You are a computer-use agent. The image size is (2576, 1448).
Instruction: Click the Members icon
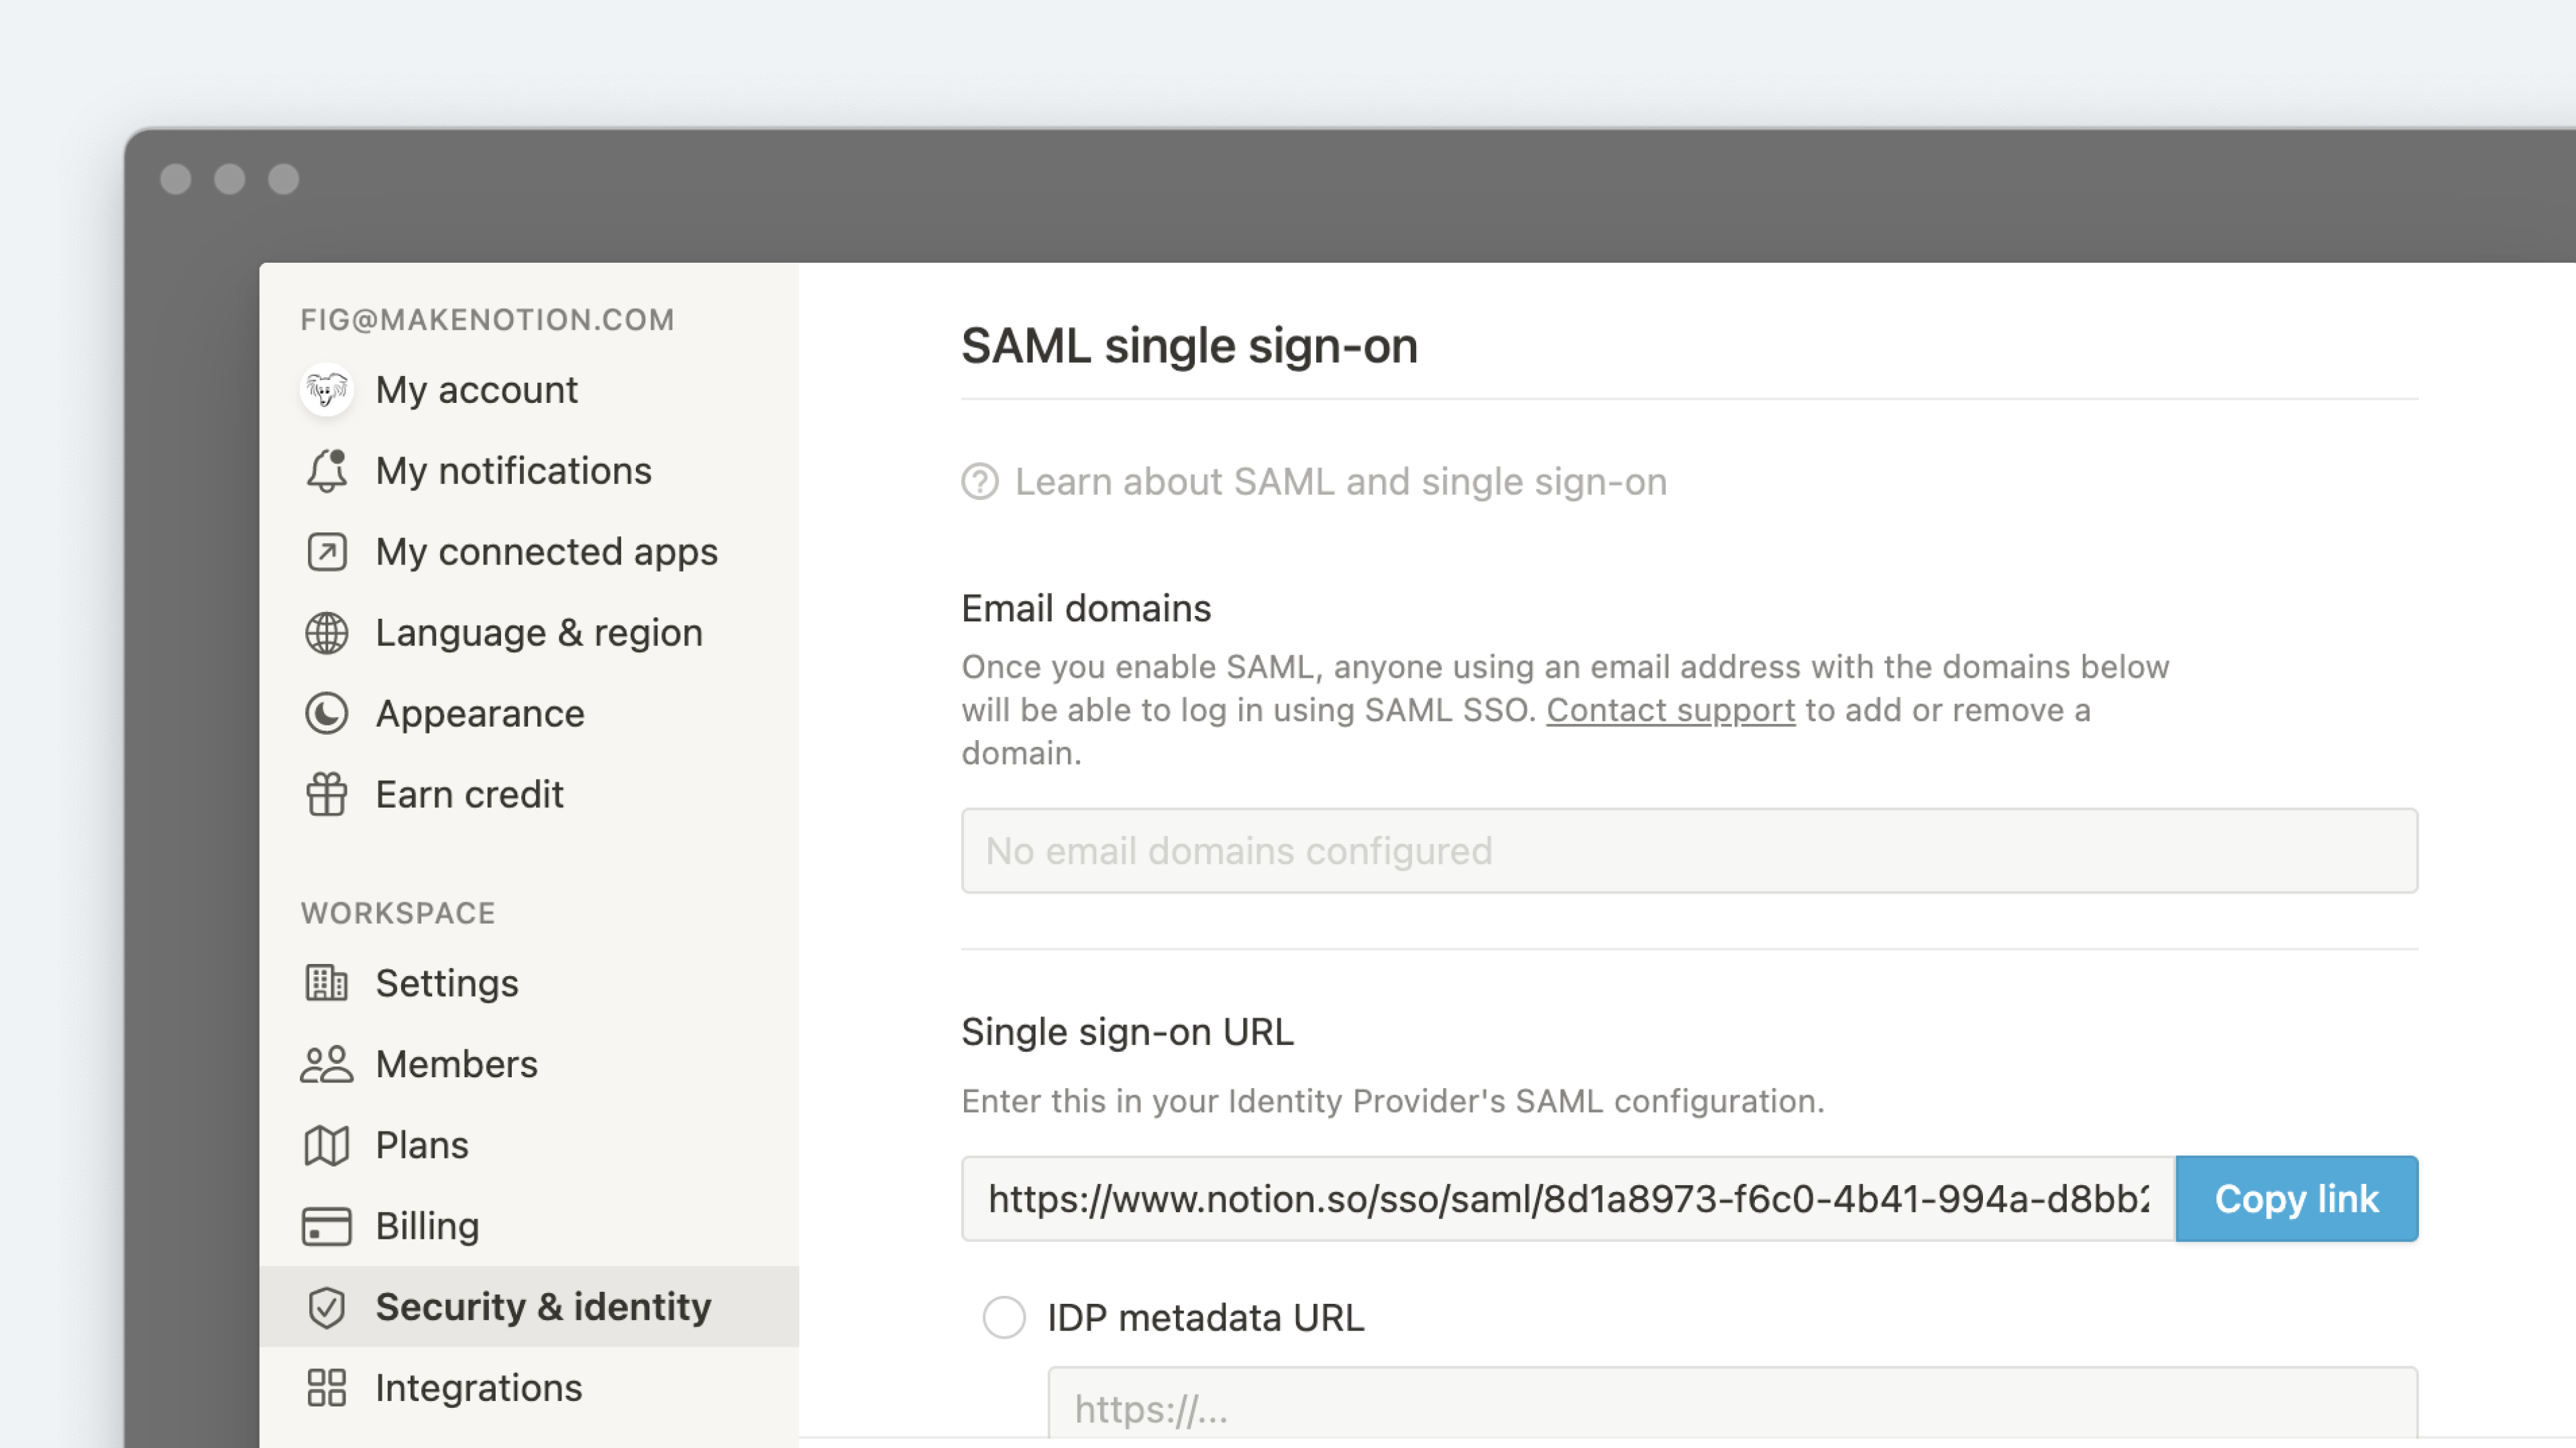tap(325, 1063)
